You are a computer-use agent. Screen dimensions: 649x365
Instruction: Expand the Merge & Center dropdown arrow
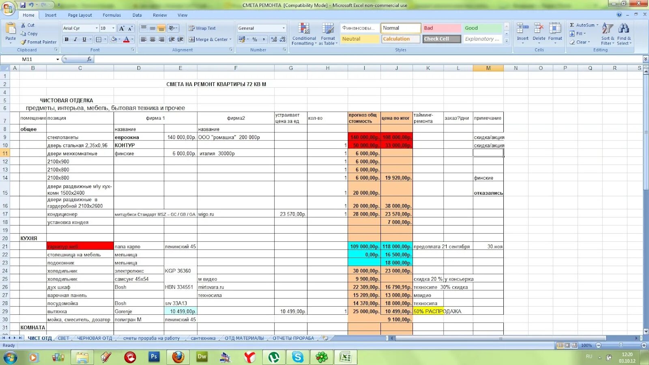click(x=230, y=39)
